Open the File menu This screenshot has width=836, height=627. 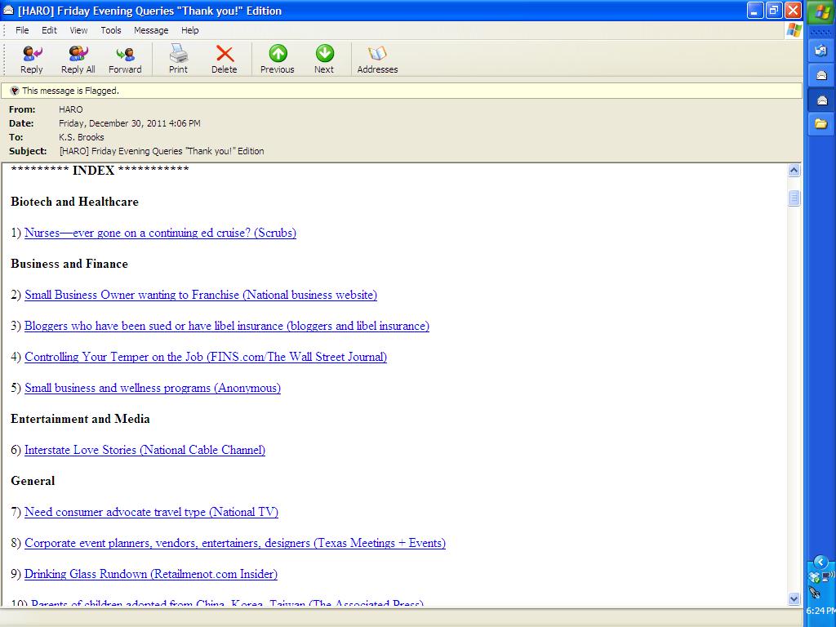pos(22,30)
